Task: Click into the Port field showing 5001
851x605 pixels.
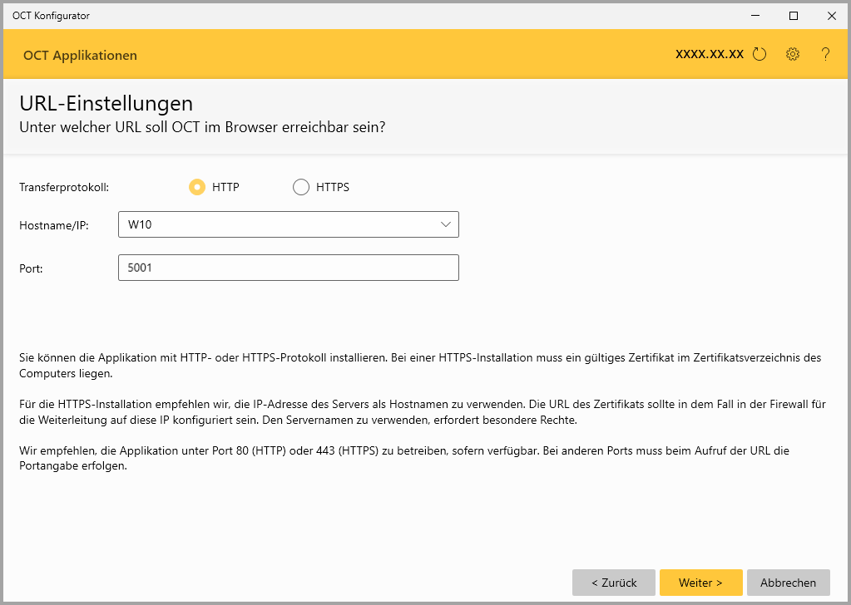Action: pos(288,268)
